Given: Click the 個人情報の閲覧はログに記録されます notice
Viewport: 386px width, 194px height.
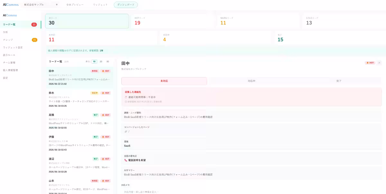Looking at the screenshot, I should [x=76, y=51].
